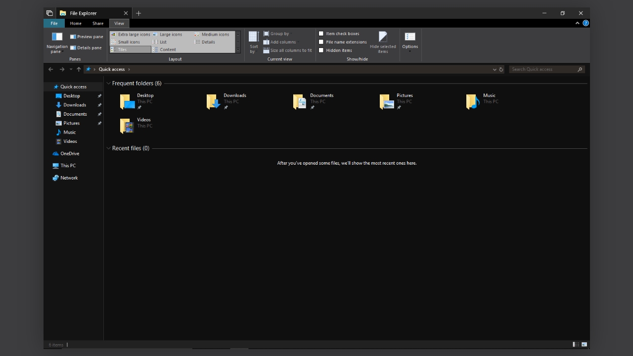Open the Sort by dropdown
This screenshot has height=356, width=633.
click(x=254, y=42)
